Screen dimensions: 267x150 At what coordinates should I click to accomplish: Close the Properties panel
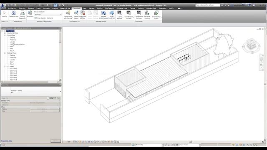(60, 85)
